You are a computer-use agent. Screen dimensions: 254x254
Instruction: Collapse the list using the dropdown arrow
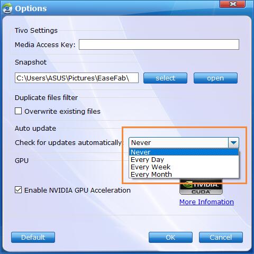(x=233, y=142)
